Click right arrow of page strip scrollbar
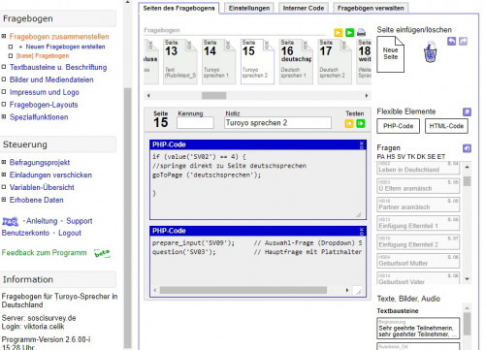Image resolution: width=485 pixels, height=350 pixels. click(x=367, y=96)
